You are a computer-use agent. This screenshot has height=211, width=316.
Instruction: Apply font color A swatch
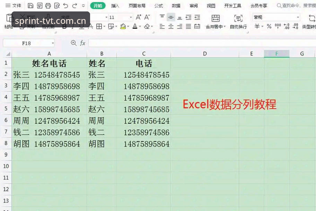click(x=135, y=26)
